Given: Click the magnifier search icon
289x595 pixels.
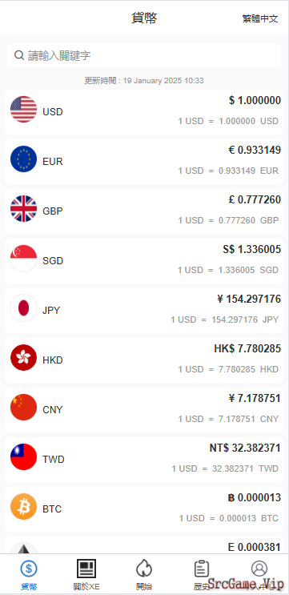Looking at the screenshot, I should 19,55.
